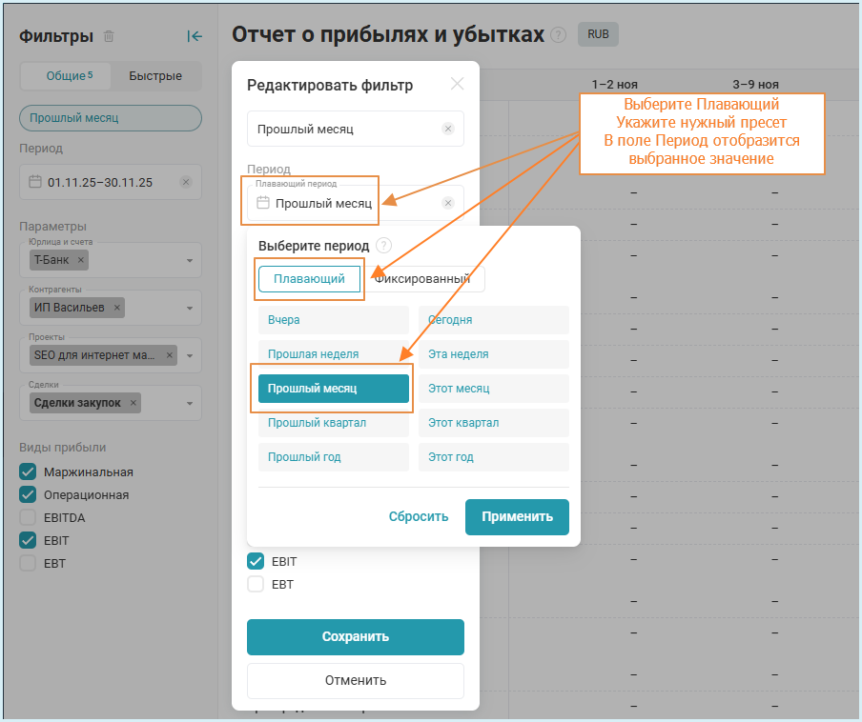Remove the Т-Банк chip

[81, 260]
